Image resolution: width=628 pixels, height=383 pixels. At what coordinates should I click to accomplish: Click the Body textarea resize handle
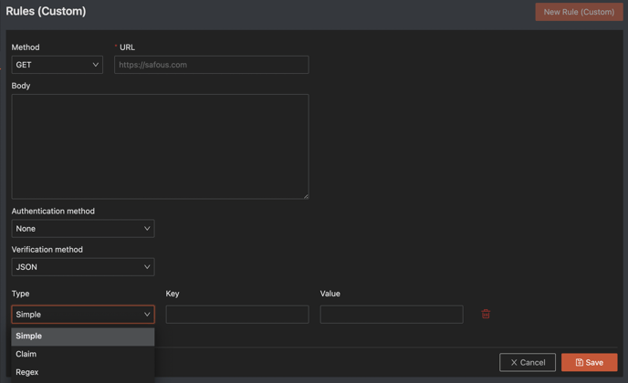(306, 196)
